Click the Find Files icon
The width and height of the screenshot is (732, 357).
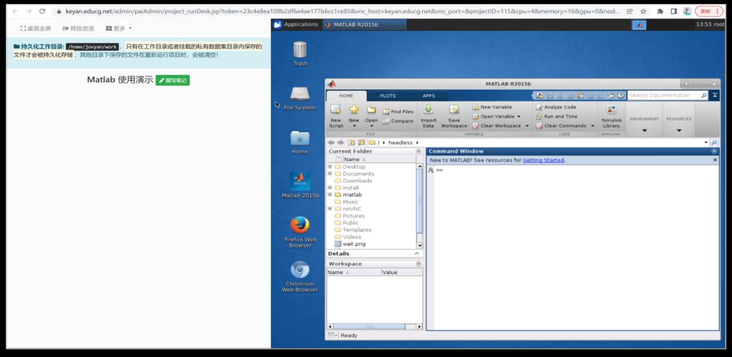click(x=387, y=112)
